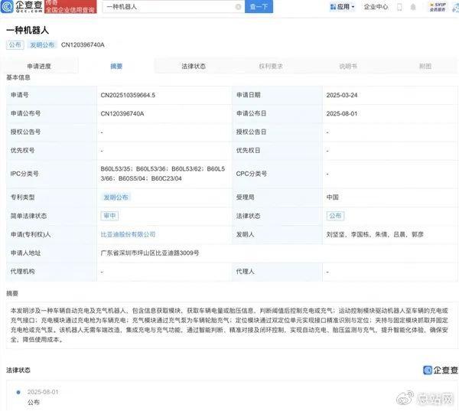The height and width of the screenshot is (411, 459).
Task: Open the 比亚迪股份有限公司 applicant link
Action: (x=128, y=234)
